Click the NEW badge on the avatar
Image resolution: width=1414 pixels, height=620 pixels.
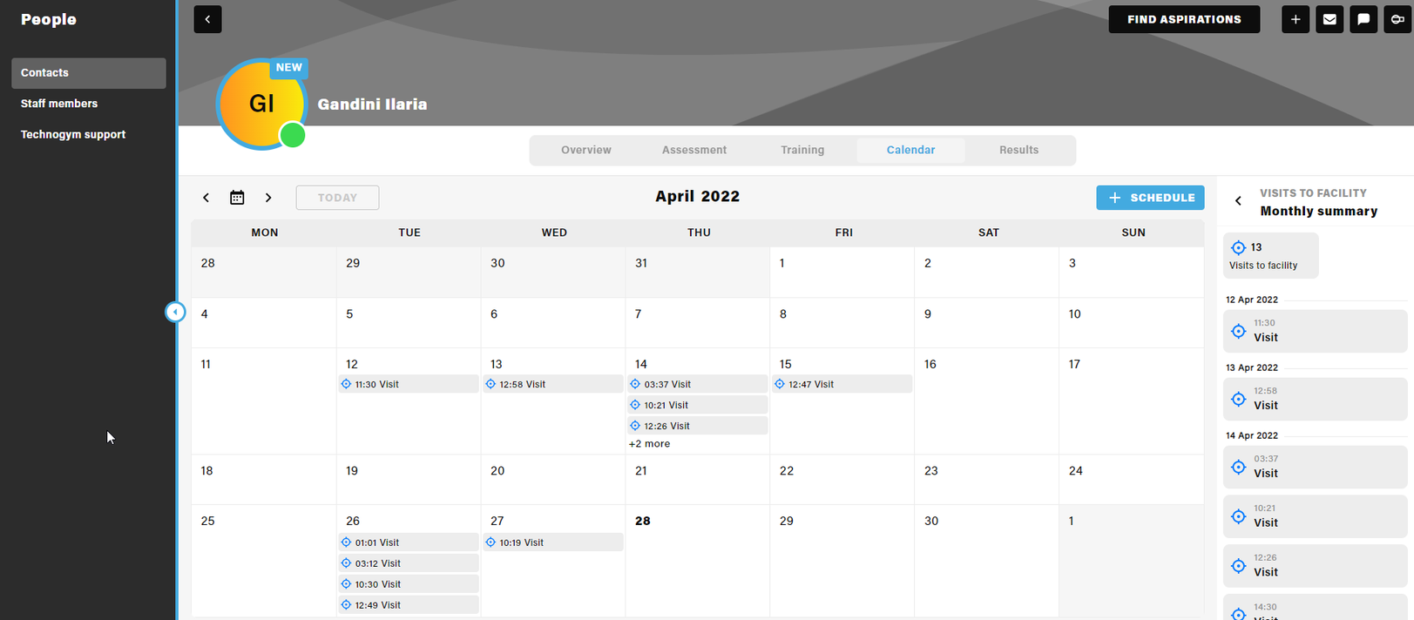pyautogui.click(x=289, y=68)
